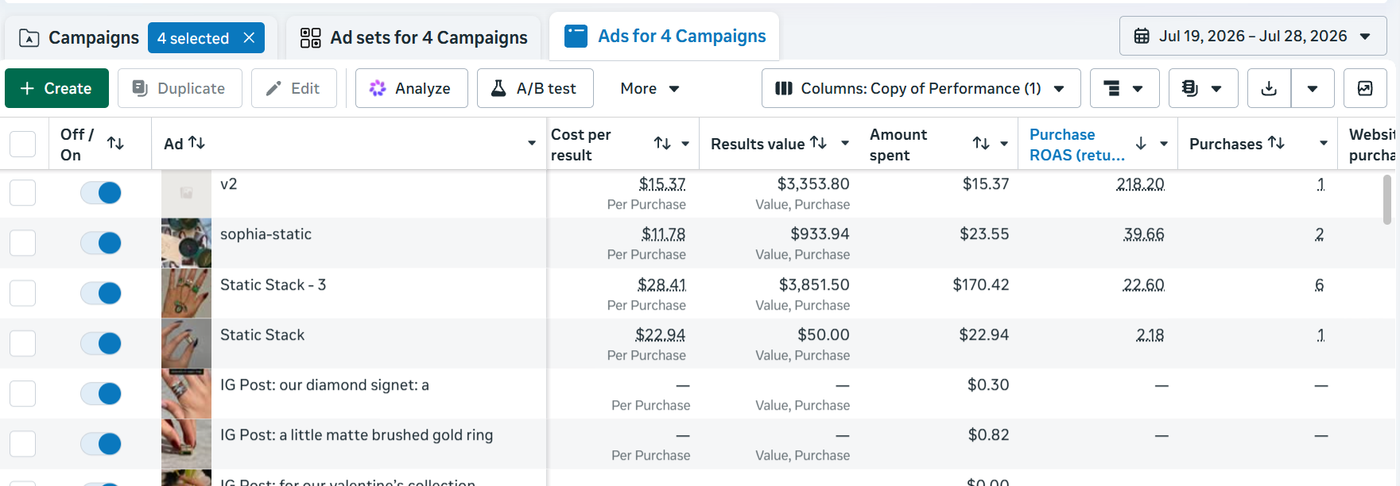Select the checkbox for the Static Stack ad

(22, 343)
